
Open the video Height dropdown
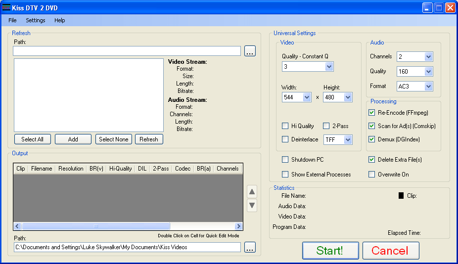click(348, 97)
